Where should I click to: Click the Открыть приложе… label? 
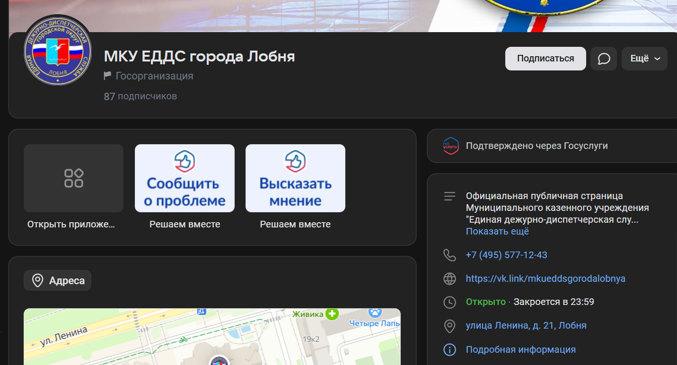point(71,224)
